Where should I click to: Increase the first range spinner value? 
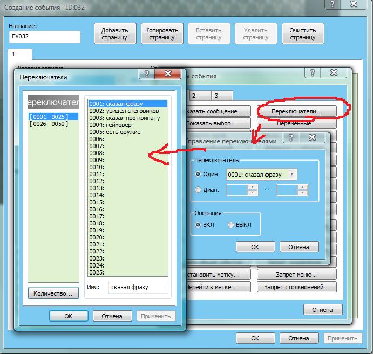click(x=251, y=187)
